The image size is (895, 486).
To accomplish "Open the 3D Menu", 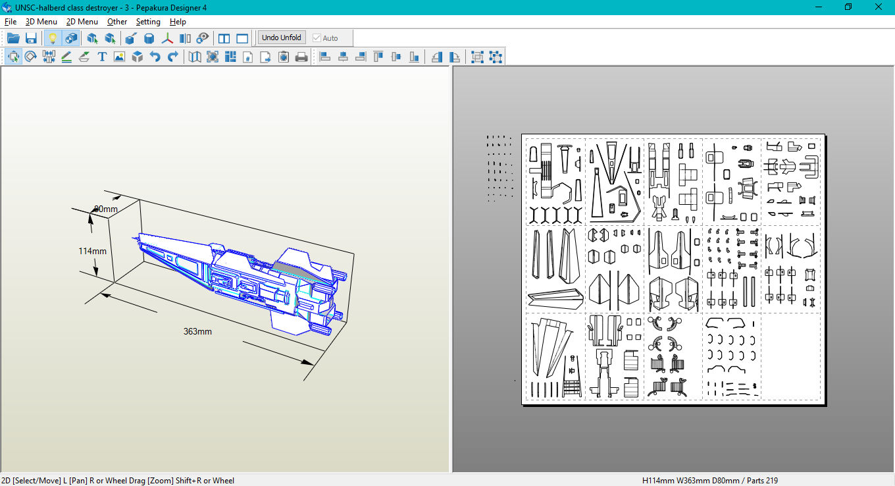I will click(41, 22).
